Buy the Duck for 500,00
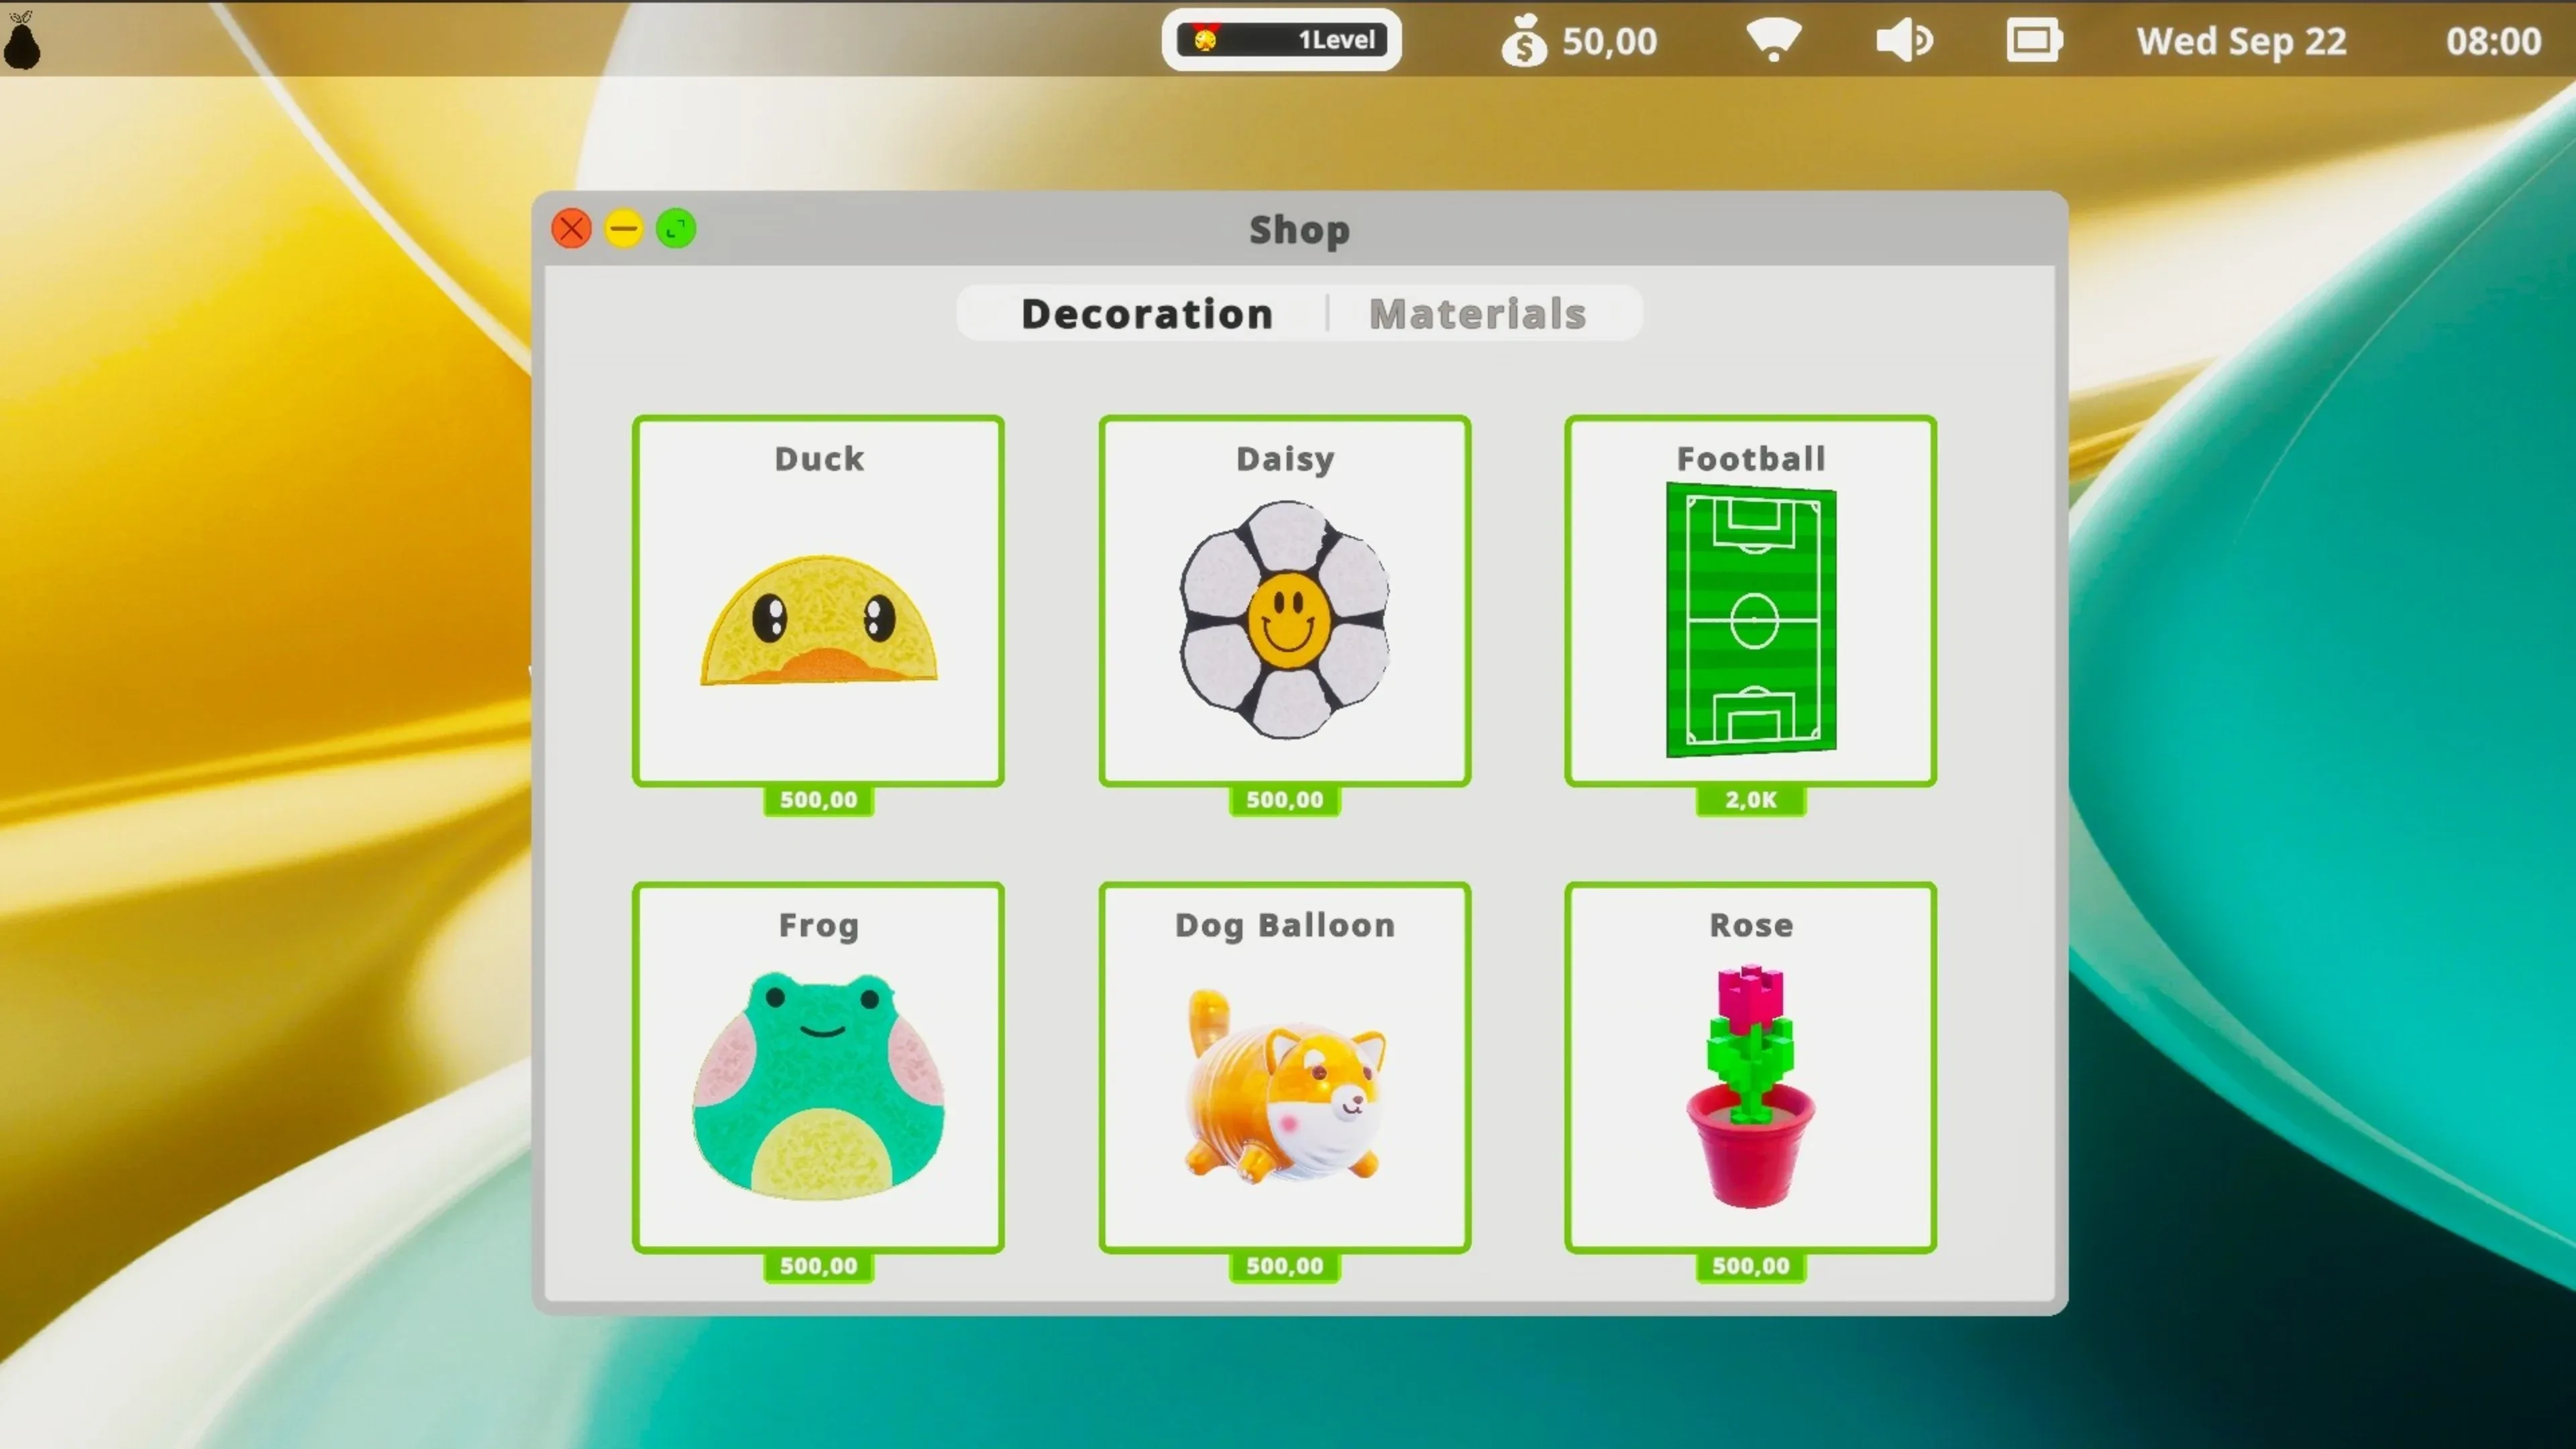This screenshot has height=1449, width=2576. click(818, 800)
